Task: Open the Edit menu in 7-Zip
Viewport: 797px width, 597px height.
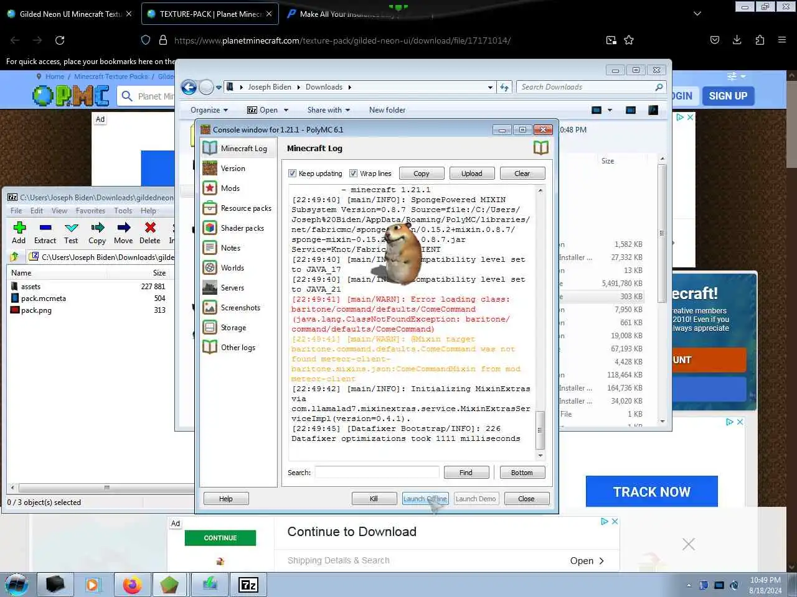Action: click(x=37, y=211)
